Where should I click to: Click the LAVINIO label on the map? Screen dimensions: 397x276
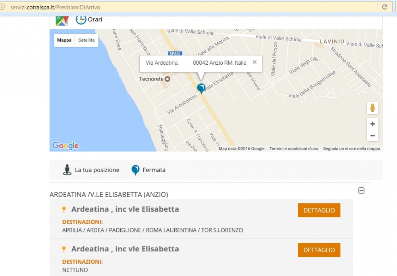[332, 42]
